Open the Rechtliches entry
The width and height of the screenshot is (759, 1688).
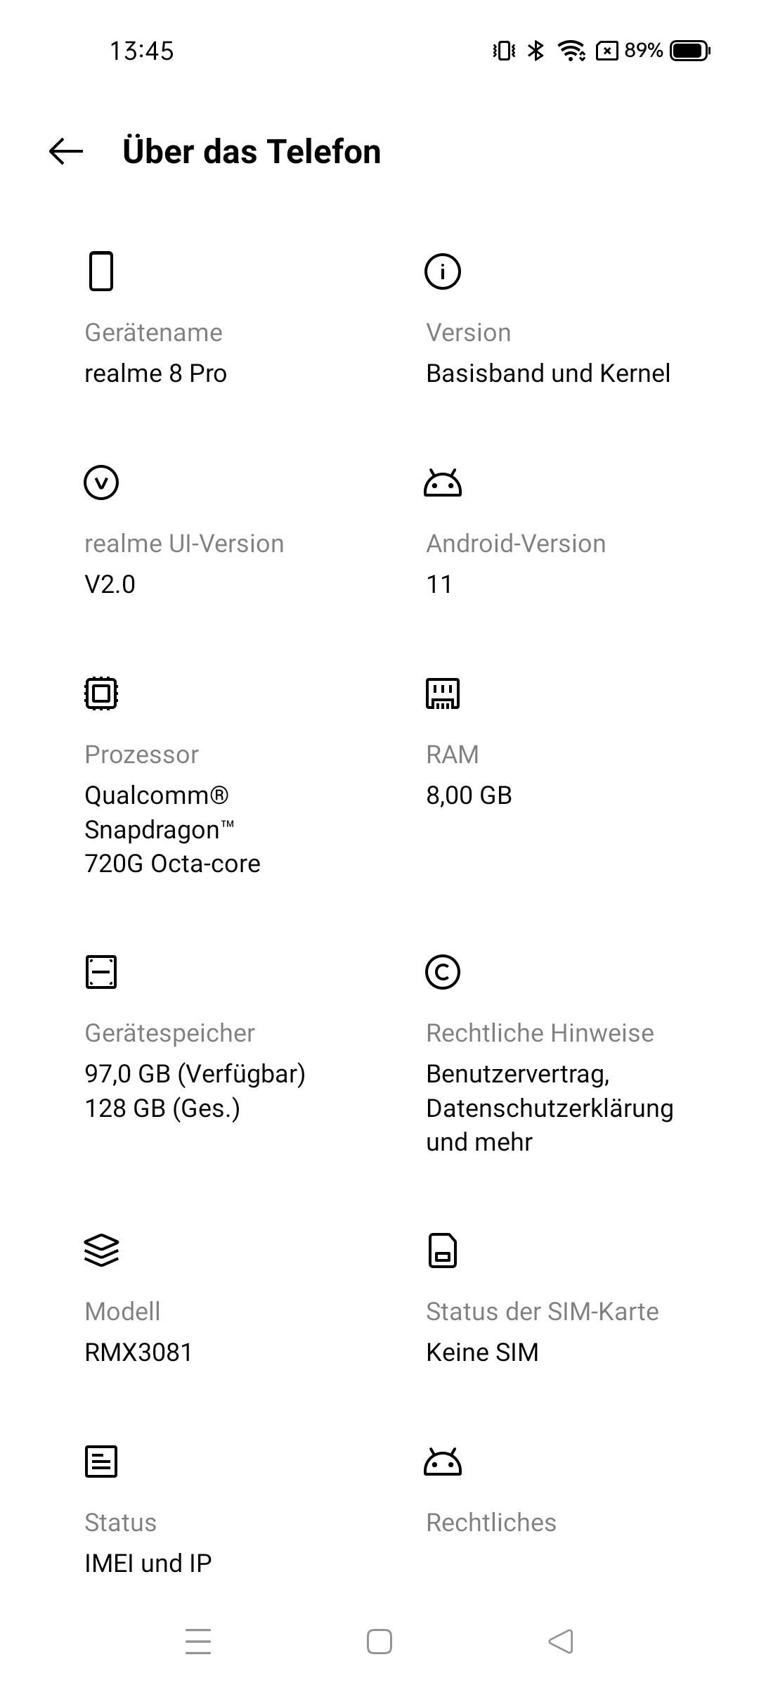pyautogui.click(x=491, y=1523)
